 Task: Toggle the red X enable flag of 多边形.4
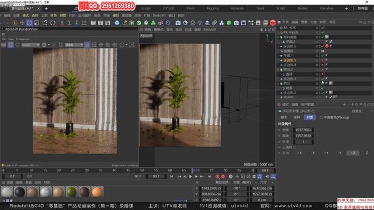(323, 65)
